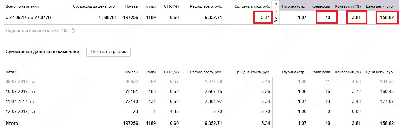Select the 12.07.2017, ср date row label

[x=20, y=111]
